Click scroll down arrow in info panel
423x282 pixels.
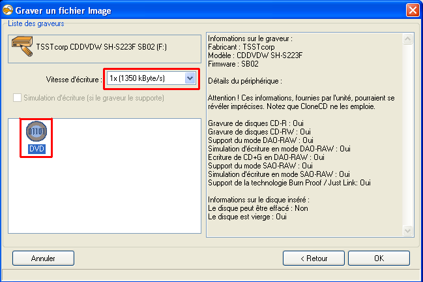click(x=407, y=231)
